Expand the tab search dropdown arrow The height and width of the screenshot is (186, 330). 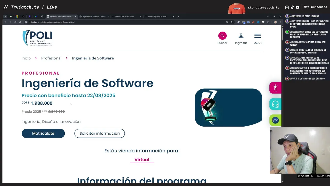click(5, 17)
